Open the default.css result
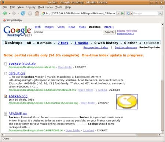165x142 pixels. (x=17, y=73)
